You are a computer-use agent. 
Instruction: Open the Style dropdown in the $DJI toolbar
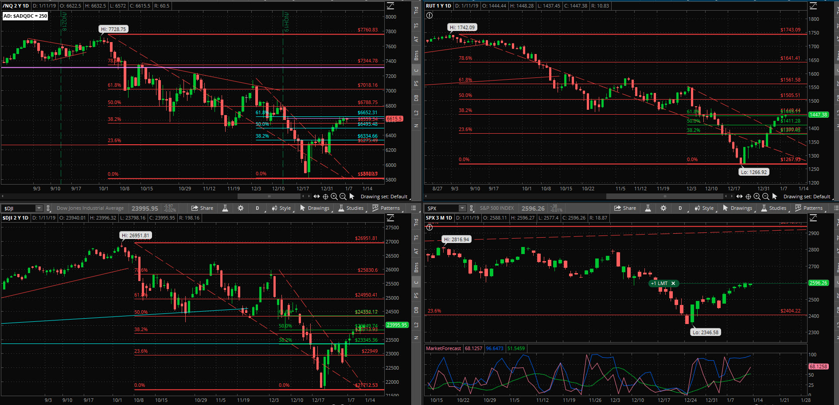(282, 208)
